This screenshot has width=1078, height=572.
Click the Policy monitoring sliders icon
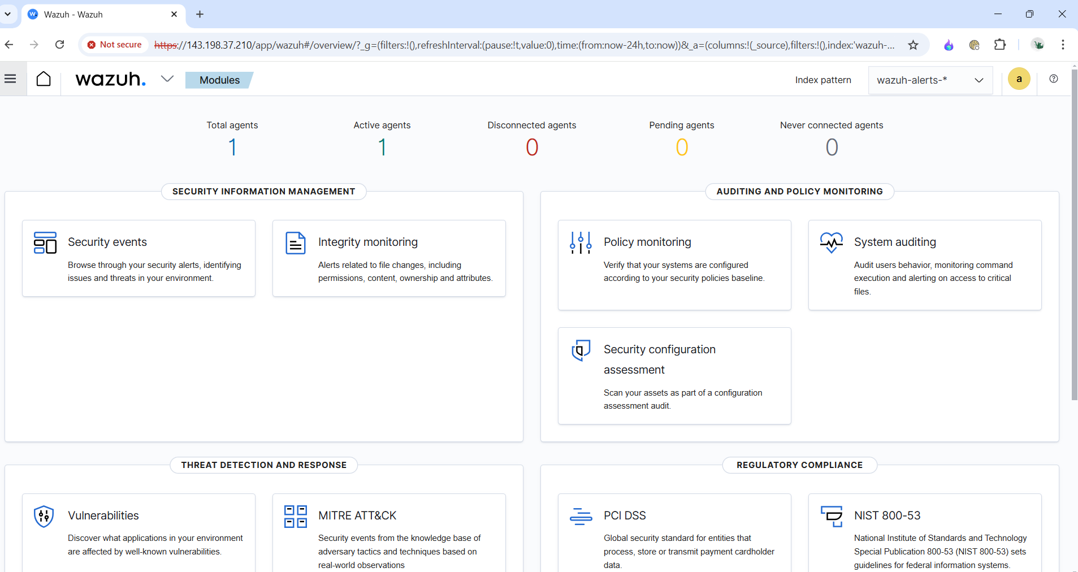click(x=581, y=242)
